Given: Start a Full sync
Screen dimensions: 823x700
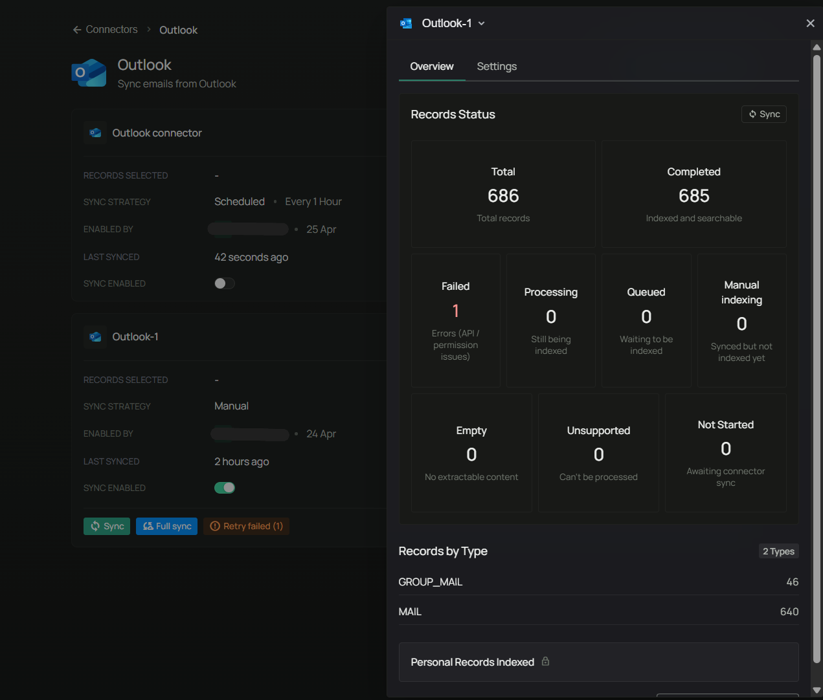Looking at the screenshot, I should click(x=166, y=526).
